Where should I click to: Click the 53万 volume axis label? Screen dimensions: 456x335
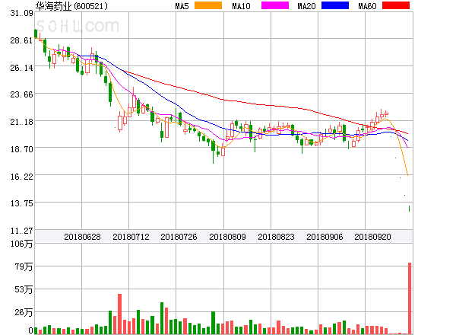click(x=24, y=289)
